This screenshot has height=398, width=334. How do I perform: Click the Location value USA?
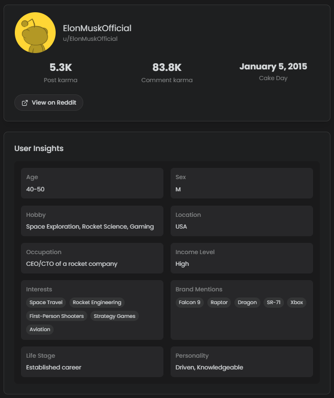tap(181, 227)
